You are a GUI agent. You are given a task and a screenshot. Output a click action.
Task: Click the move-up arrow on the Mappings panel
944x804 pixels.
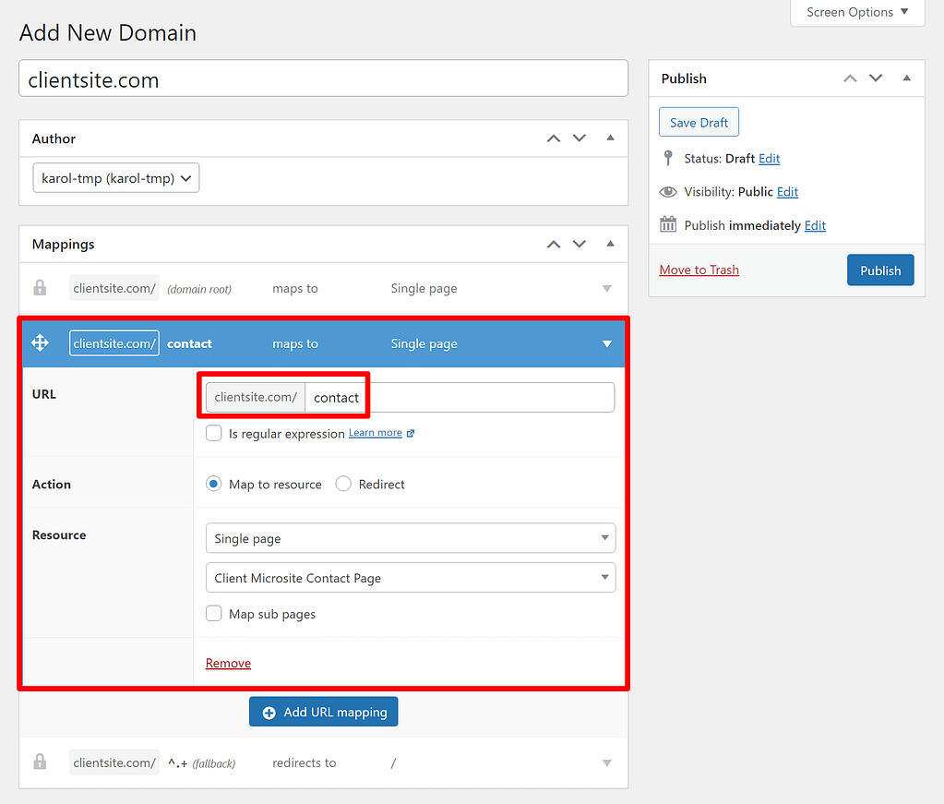point(553,244)
